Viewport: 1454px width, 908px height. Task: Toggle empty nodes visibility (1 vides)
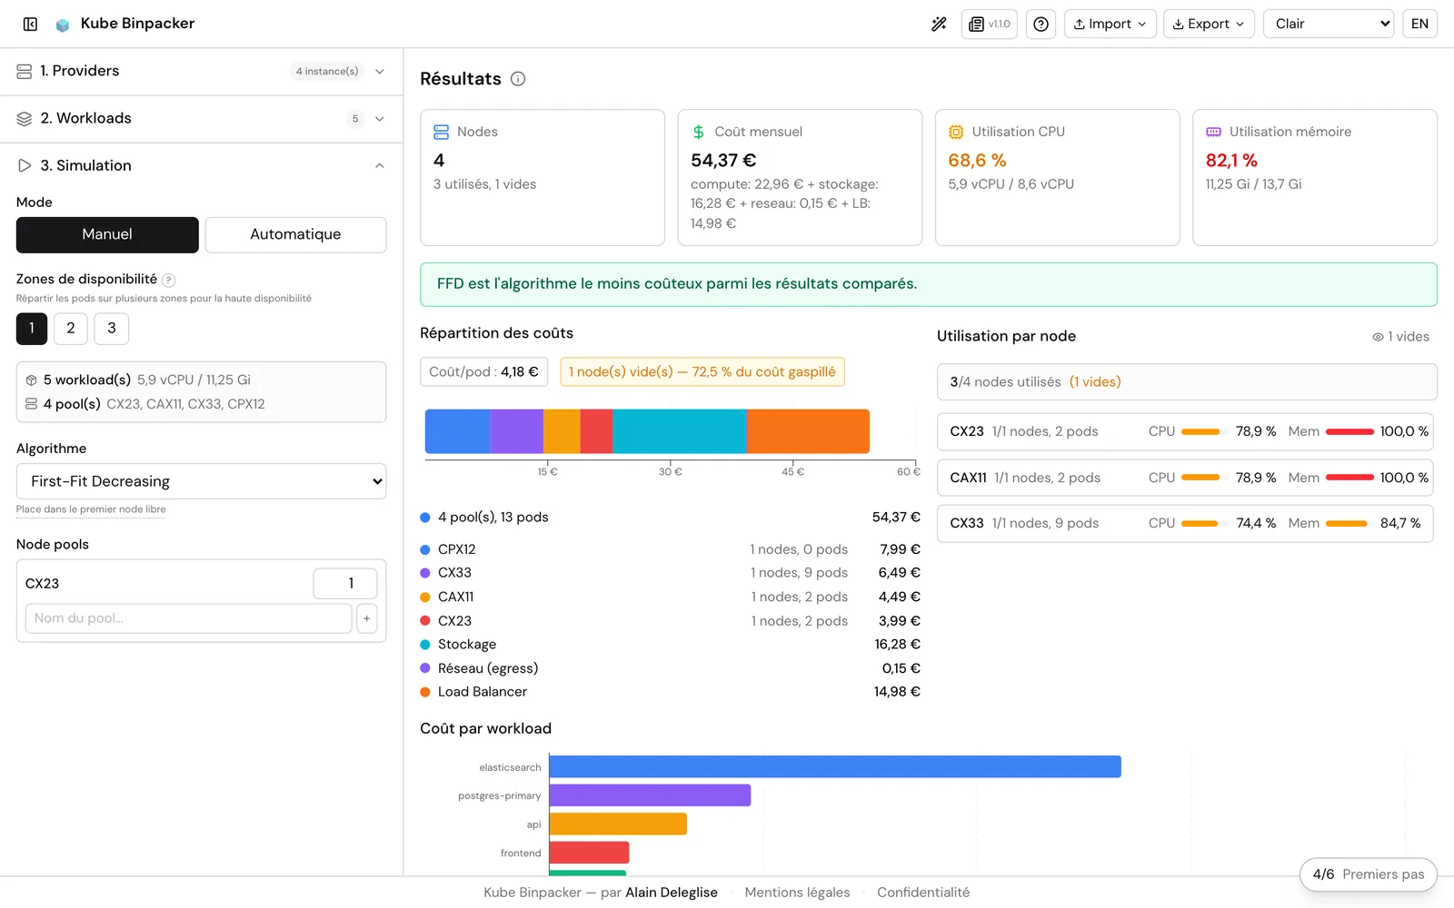pyautogui.click(x=1400, y=337)
